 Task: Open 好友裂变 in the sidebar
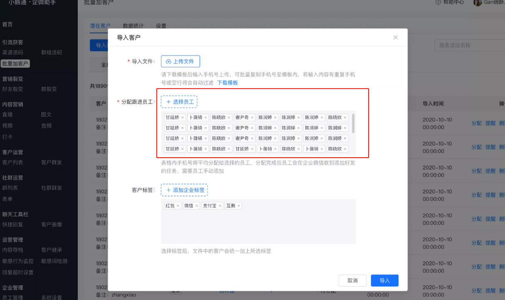tap(13, 89)
